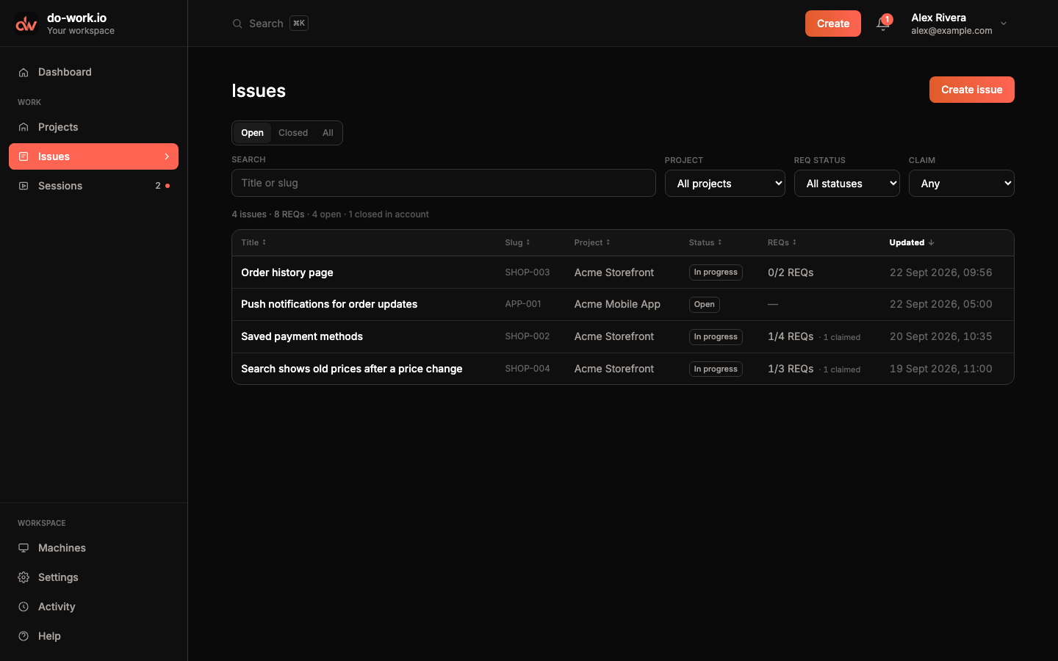
Task: Click the 1/3 REQs cell
Action: click(791, 369)
